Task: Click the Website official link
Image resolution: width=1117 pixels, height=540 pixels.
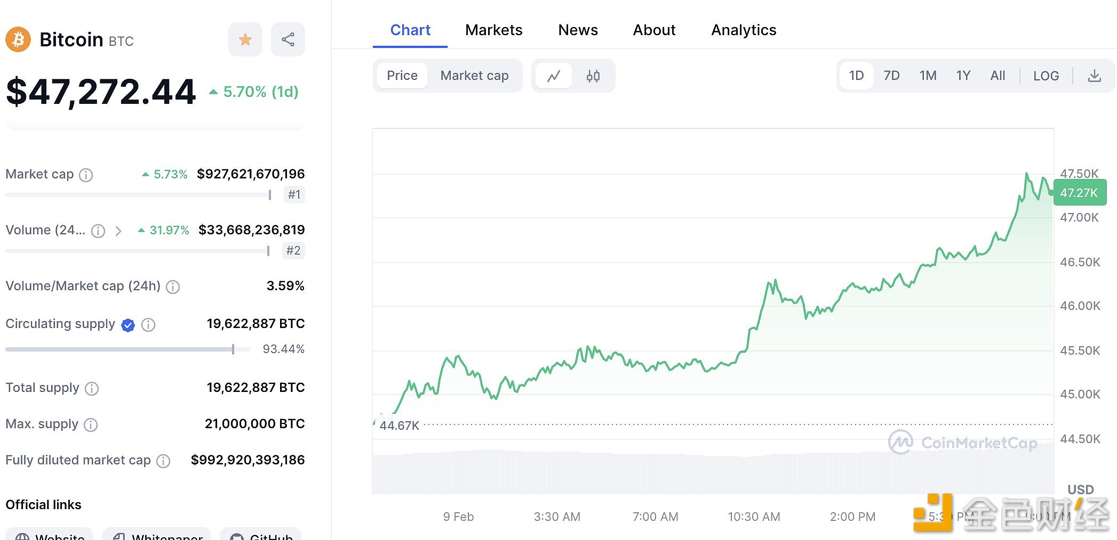Action: (x=49, y=534)
